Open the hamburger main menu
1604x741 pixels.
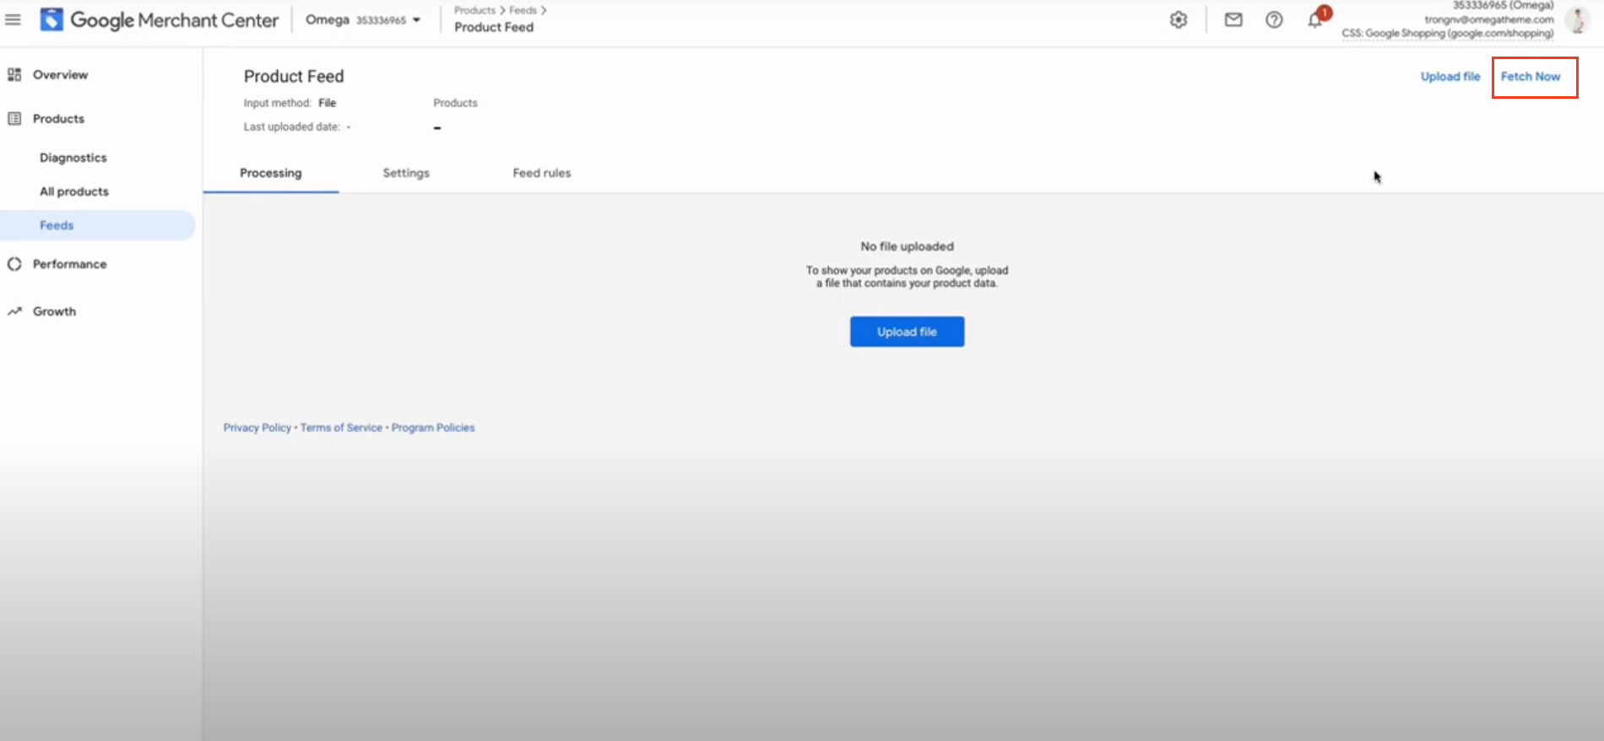(x=13, y=19)
